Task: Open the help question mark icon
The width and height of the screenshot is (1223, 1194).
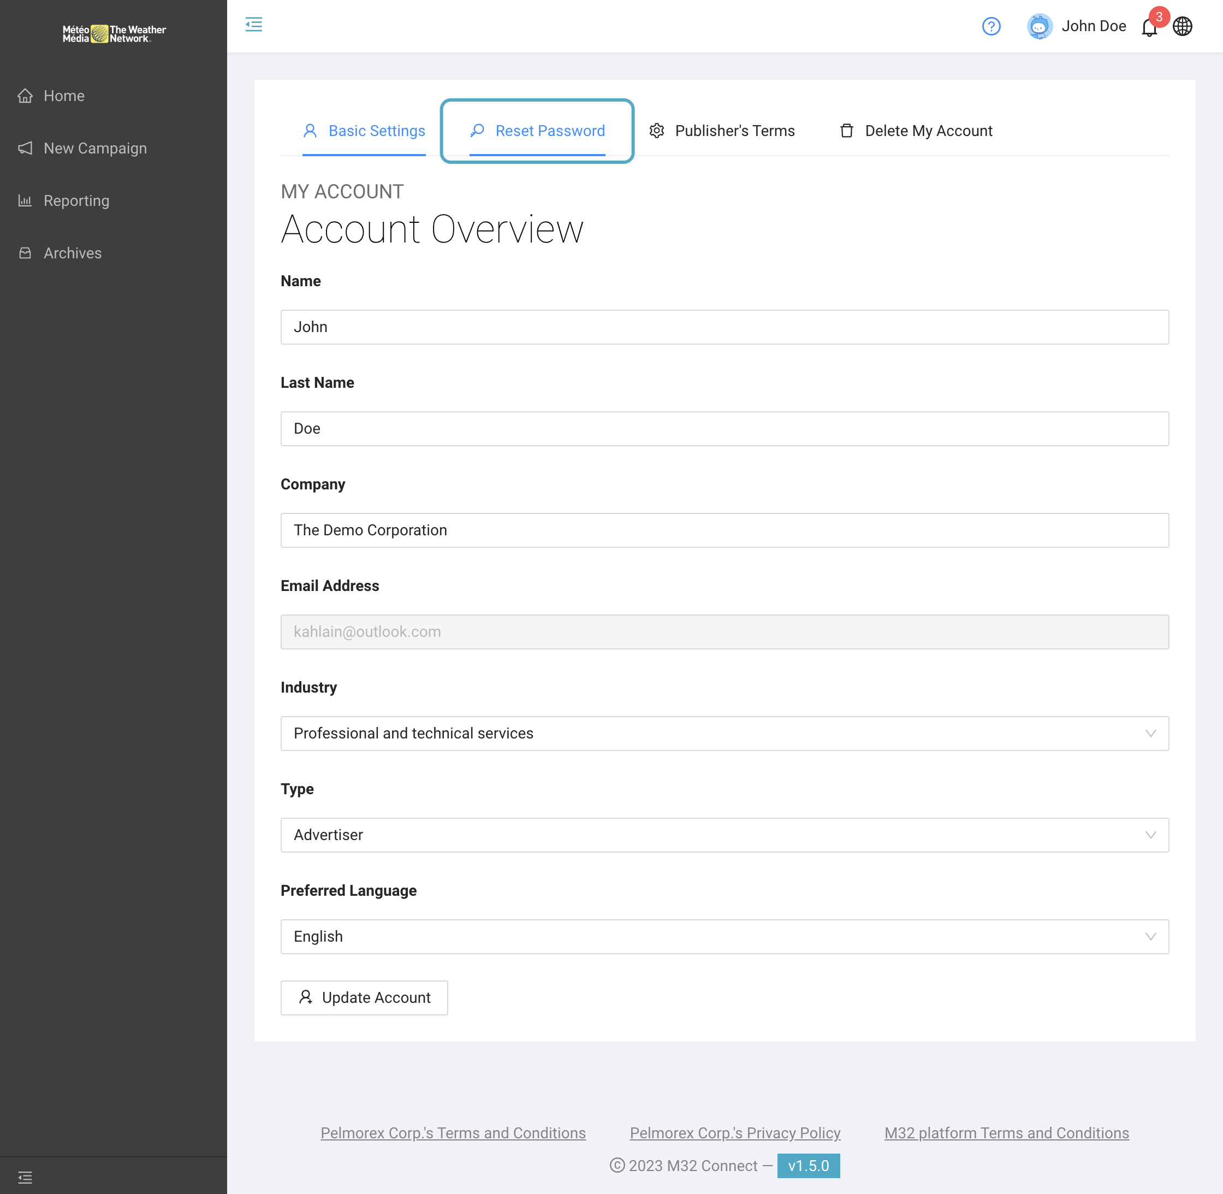Action: [x=991, y=26]
